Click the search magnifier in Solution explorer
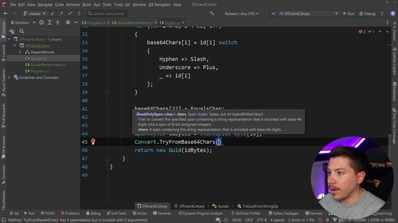 22,31
